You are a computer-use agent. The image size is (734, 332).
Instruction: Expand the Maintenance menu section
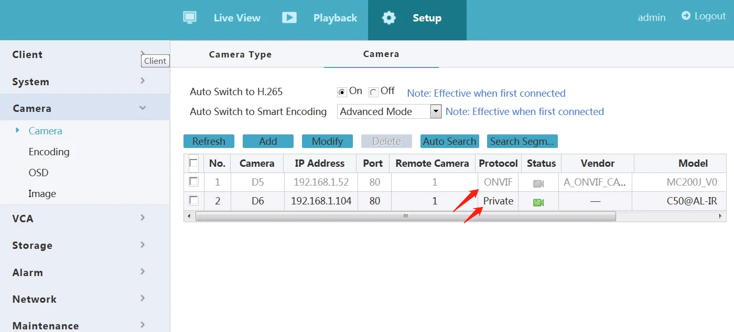tap(85, 325)
